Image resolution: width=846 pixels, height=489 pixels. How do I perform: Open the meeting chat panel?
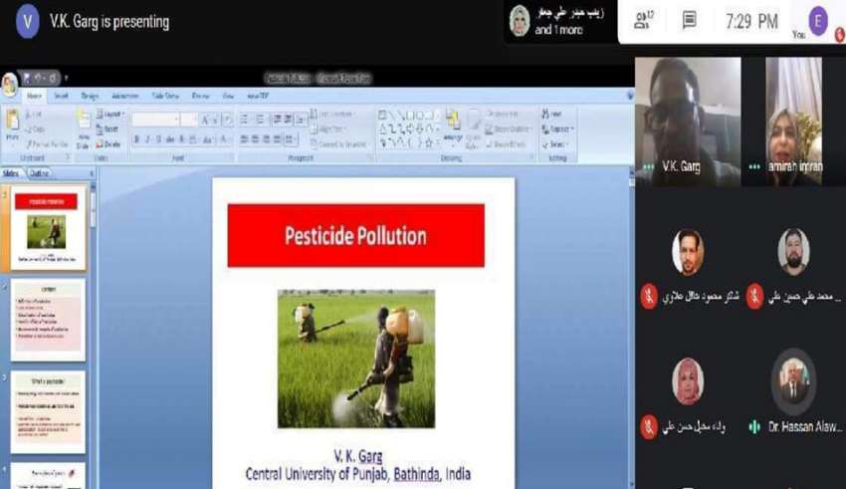tap(689, 21)
